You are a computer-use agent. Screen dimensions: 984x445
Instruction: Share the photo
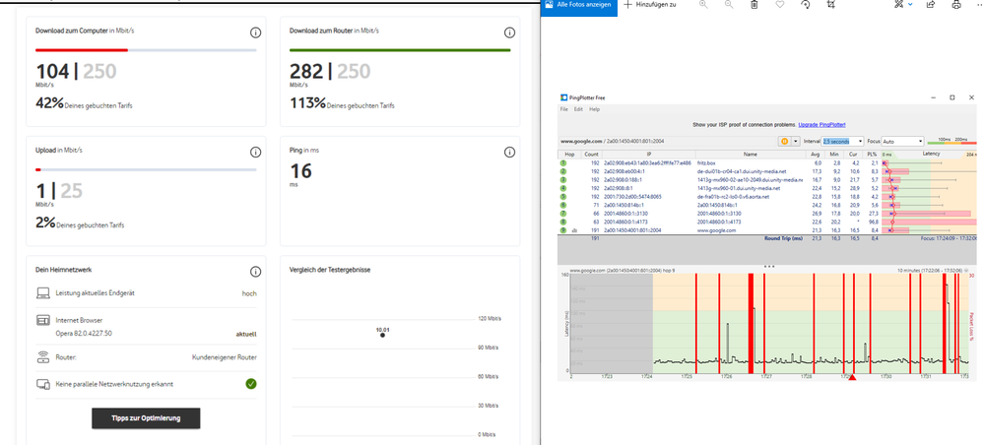point(931,4)
